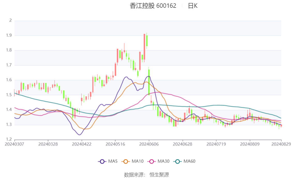Toggle the MA10 legend series
Screen dimensions: 293x178
tap(133, 161)
